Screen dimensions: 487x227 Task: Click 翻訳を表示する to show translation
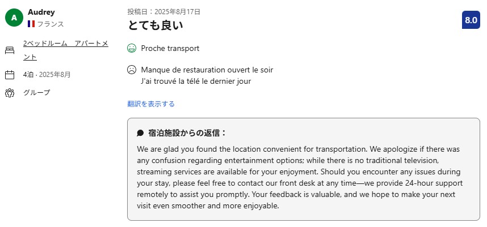[x=151, y=104]
